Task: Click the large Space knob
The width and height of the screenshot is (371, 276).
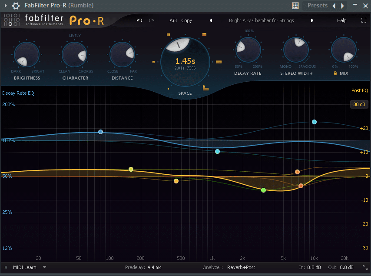Action: point(185,62)
